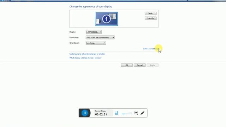Click the 'Recording...' status text

(100, 111)
